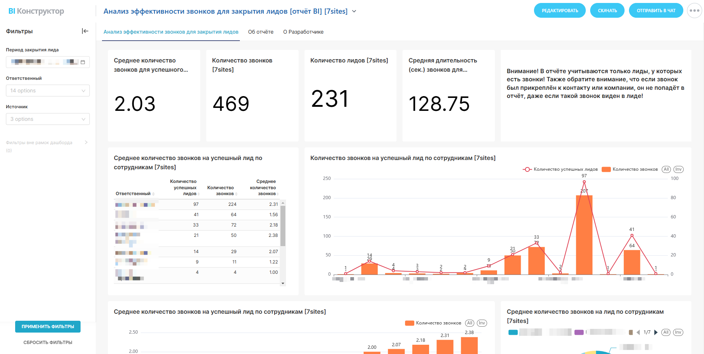Switch to the О Разработчике tab
The image size is (704, 354).
(303, 32)
